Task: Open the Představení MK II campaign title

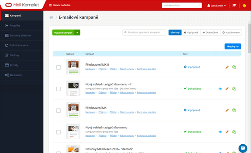Action: (x=97, y=65)
